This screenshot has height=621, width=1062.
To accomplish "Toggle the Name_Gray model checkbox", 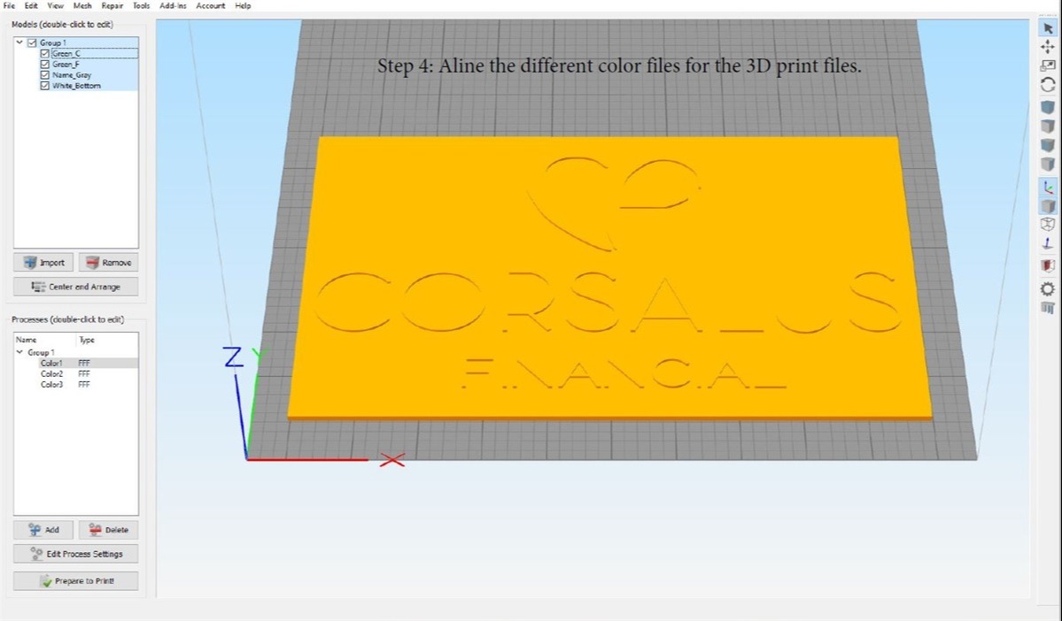I will coord(44,75).
